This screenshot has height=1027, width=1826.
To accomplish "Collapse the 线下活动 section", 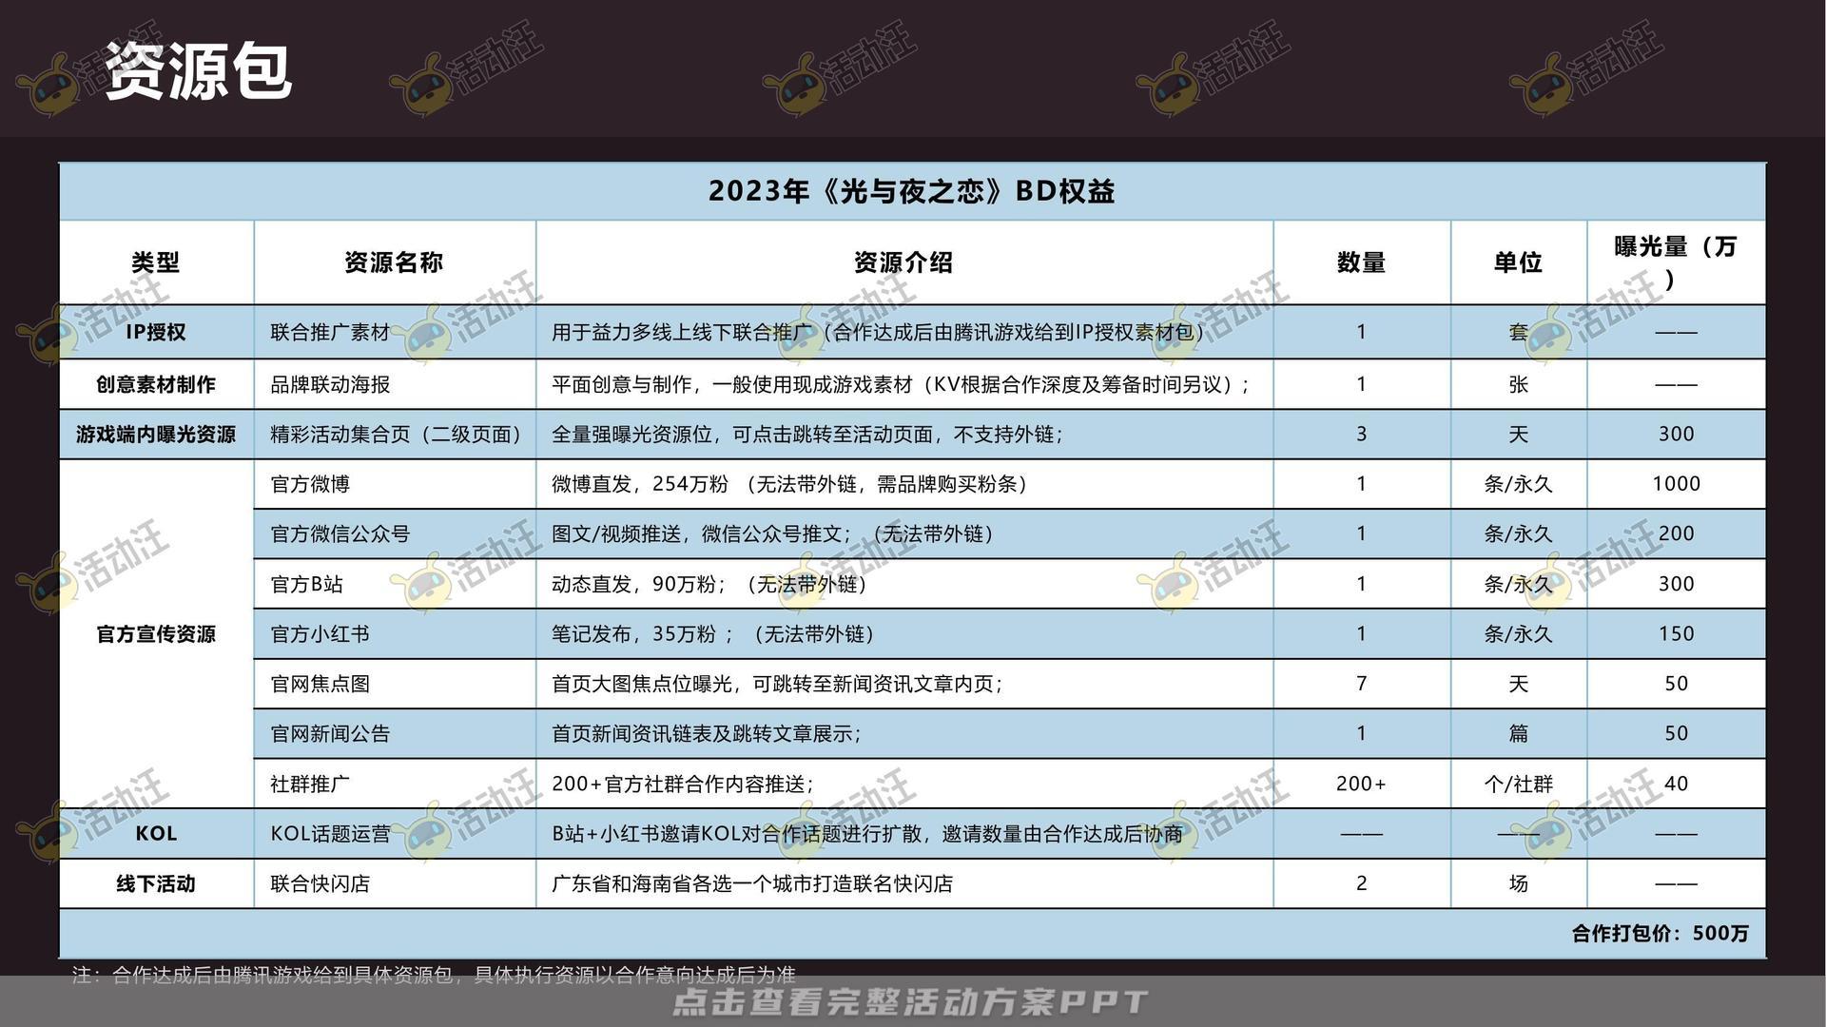I will (x=158, y=884).
